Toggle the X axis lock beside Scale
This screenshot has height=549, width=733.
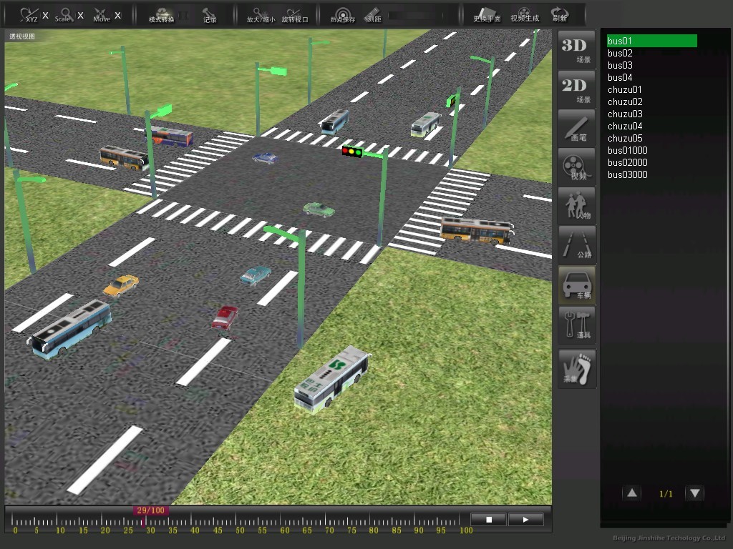pyautogui.click(x=80, y=16)
